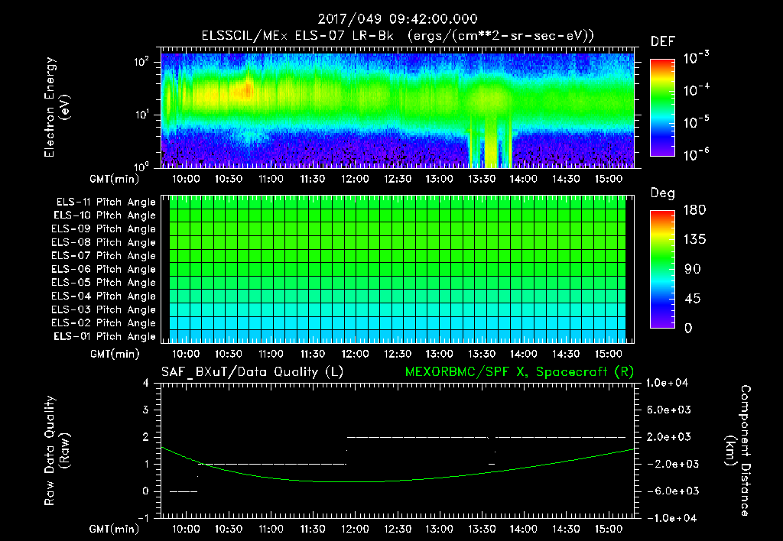
Task: Select the ELS-10 Pitch Angle row label
Action: pos(105,215)
